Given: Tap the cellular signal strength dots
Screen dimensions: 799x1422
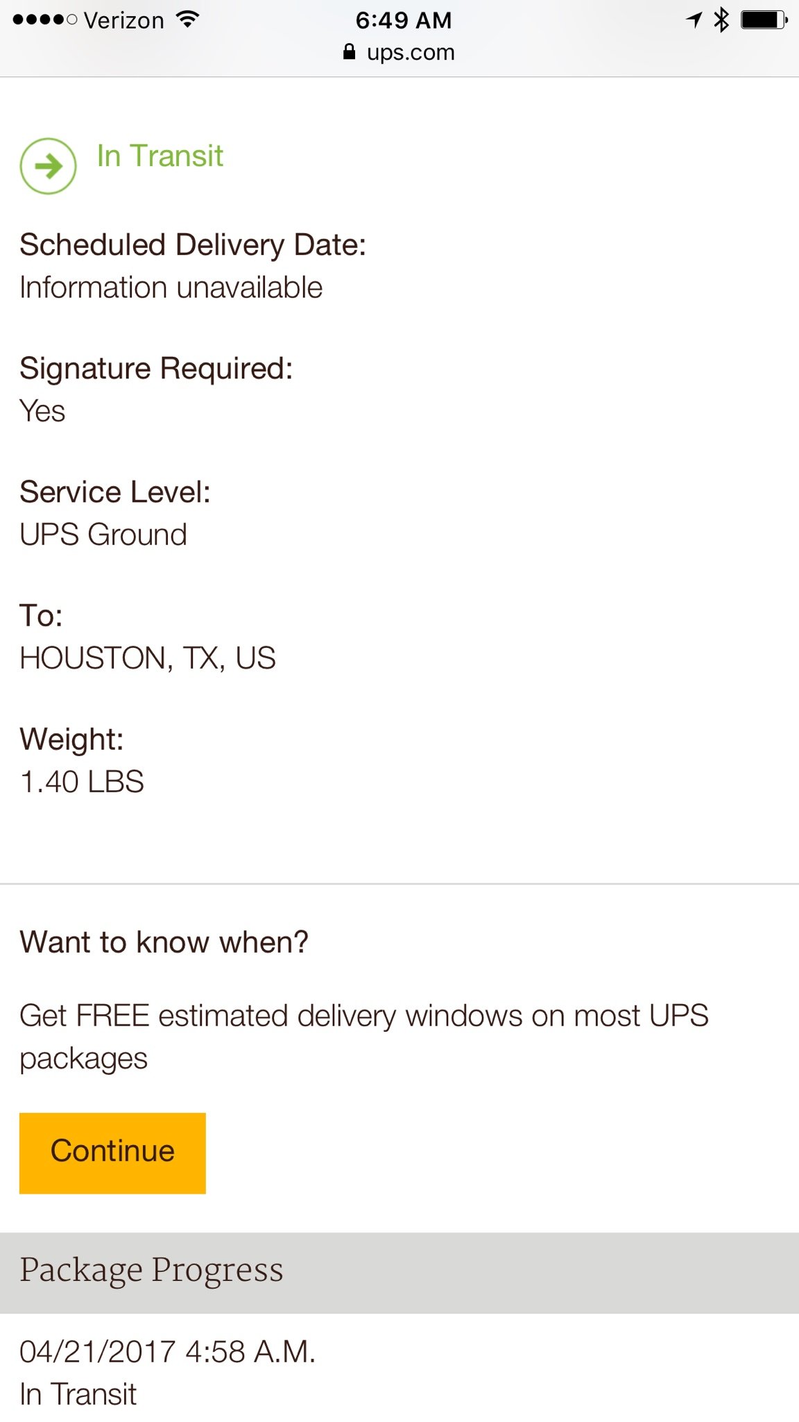Looking at the screenshot, I should click(x=45, y=19).
